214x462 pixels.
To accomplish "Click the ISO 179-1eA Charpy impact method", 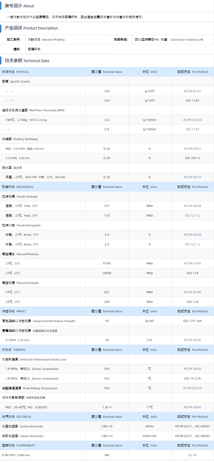I will pyautogui.click(x=192, y=321).
